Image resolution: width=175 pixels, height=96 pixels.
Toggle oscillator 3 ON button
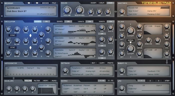click(x=102, y=58)
